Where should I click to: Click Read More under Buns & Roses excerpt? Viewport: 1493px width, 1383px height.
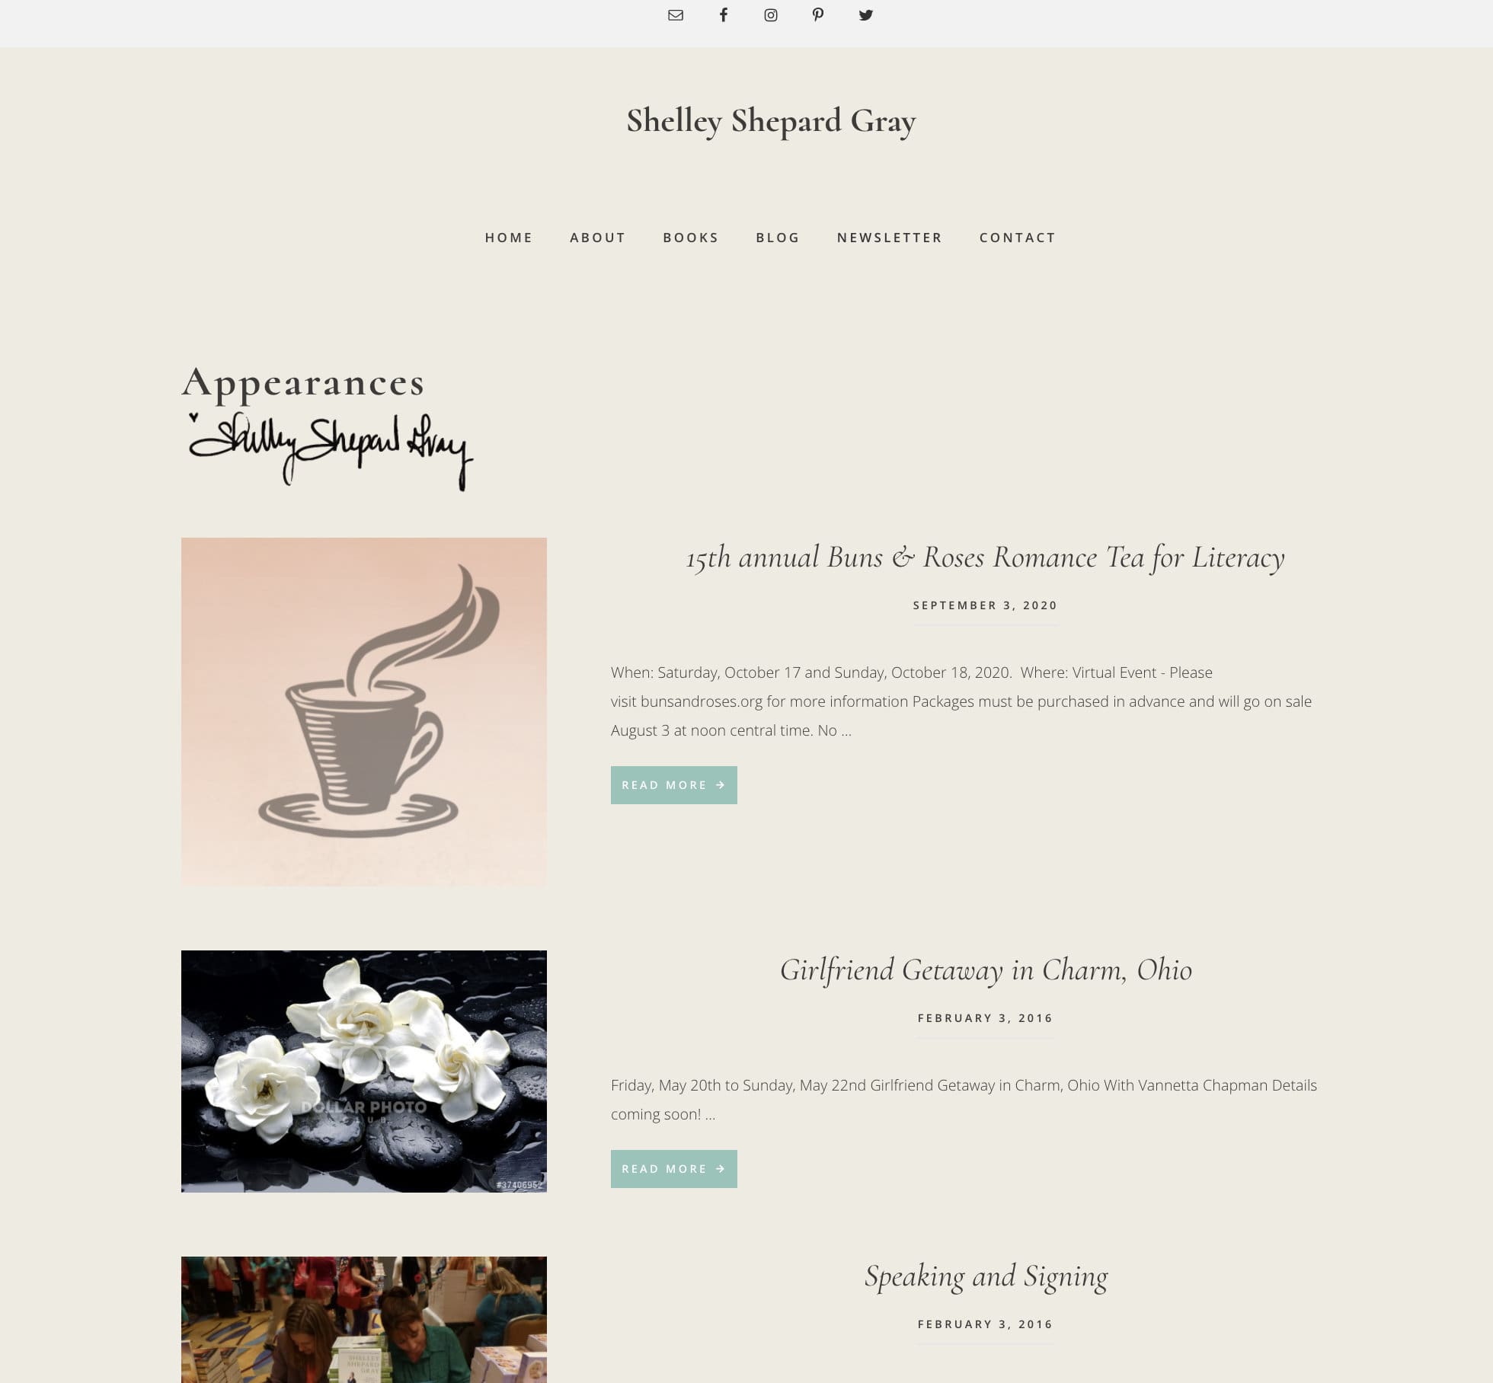coord(674,785)
